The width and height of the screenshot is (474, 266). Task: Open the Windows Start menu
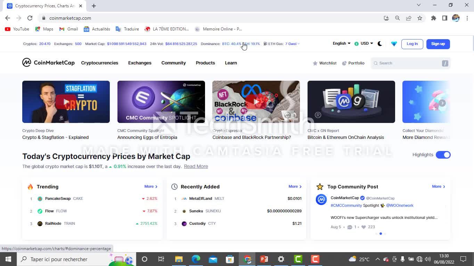pyautogui.click(x=8, y=259)
